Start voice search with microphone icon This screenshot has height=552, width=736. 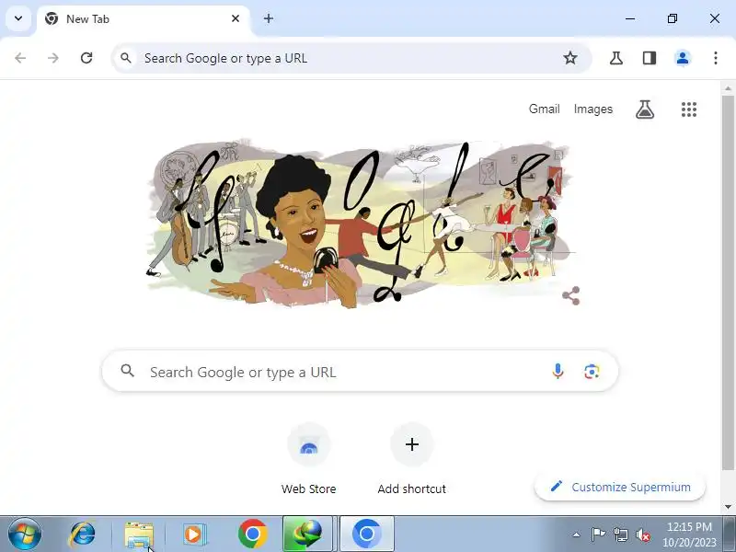(558, 372)
